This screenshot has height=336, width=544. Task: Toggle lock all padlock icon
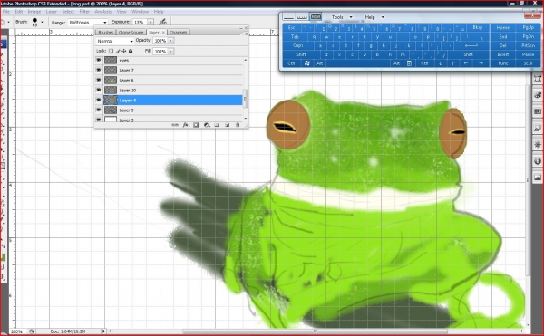pos(131,51)
